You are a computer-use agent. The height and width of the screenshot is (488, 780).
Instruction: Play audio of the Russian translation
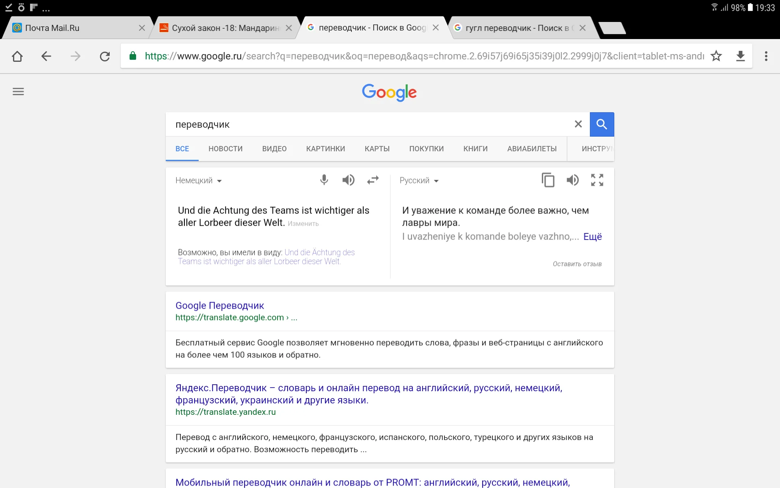point(572,180)
